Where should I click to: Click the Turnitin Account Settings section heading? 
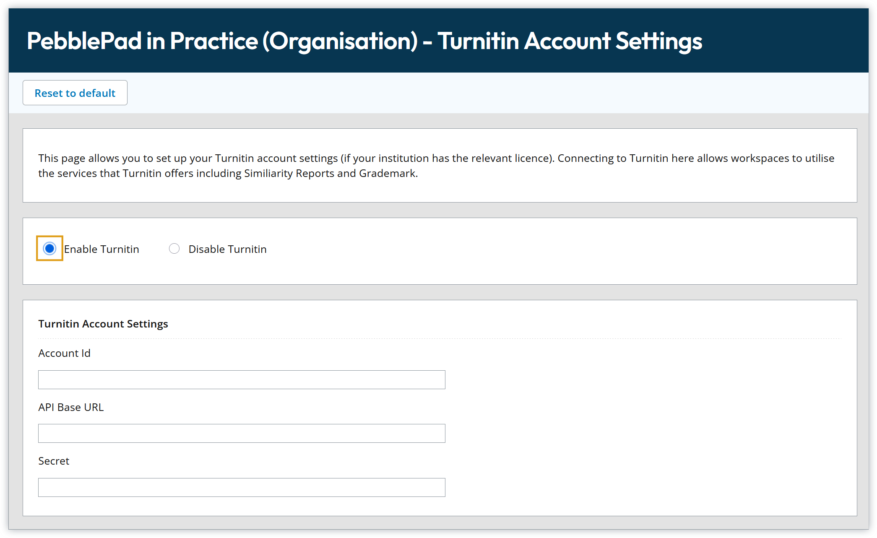[103, 324]
